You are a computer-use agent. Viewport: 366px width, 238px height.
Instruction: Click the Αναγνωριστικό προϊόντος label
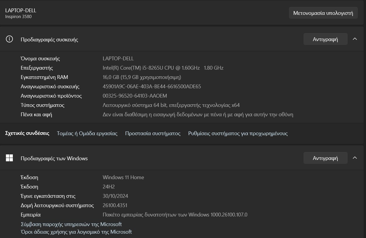coord(51,96)
